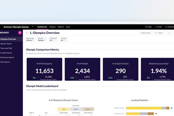The height and width of the screenshot is (116, 174).
Task: Click previous value 2,063 in Medals card
Action: click(x=87, y=77)
